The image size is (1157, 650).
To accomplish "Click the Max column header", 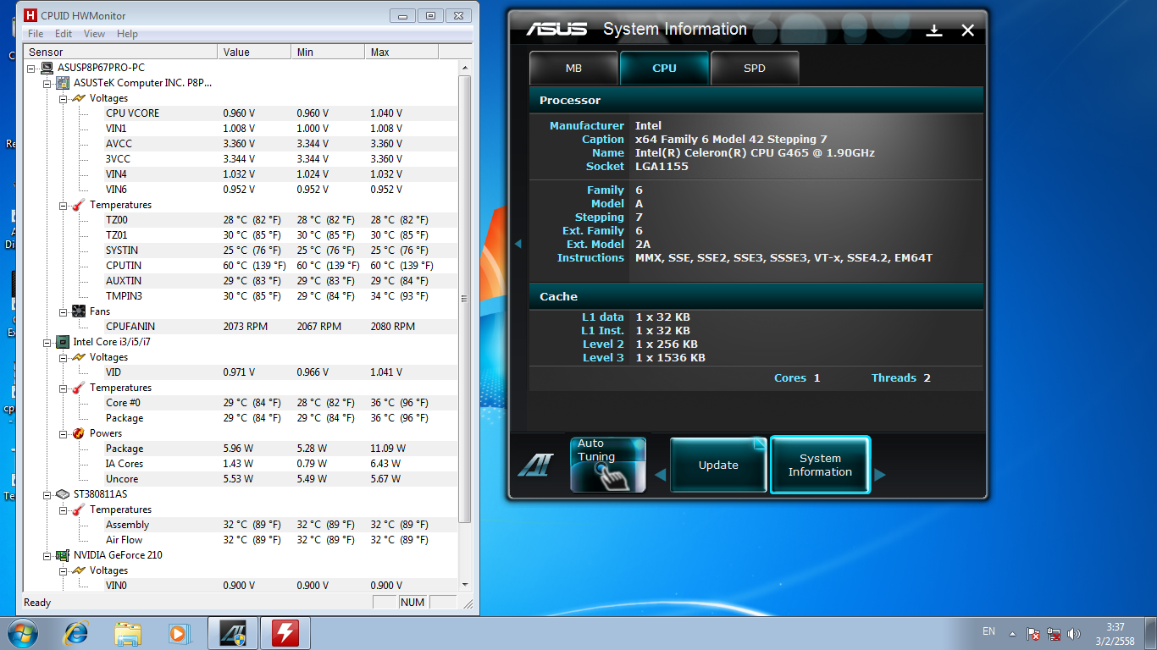I will [401, 52].
